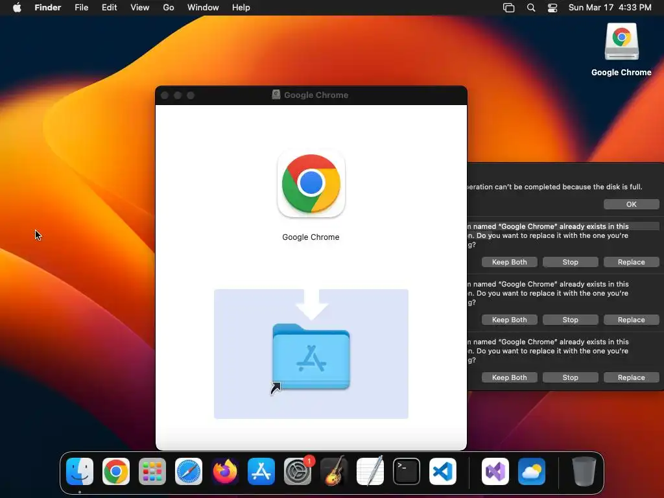Select the Google Chrome disk image on desktop

click(622, 42)
